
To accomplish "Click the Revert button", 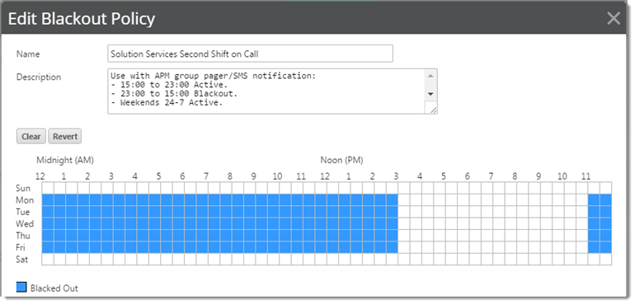I will [x=65, y=137].
